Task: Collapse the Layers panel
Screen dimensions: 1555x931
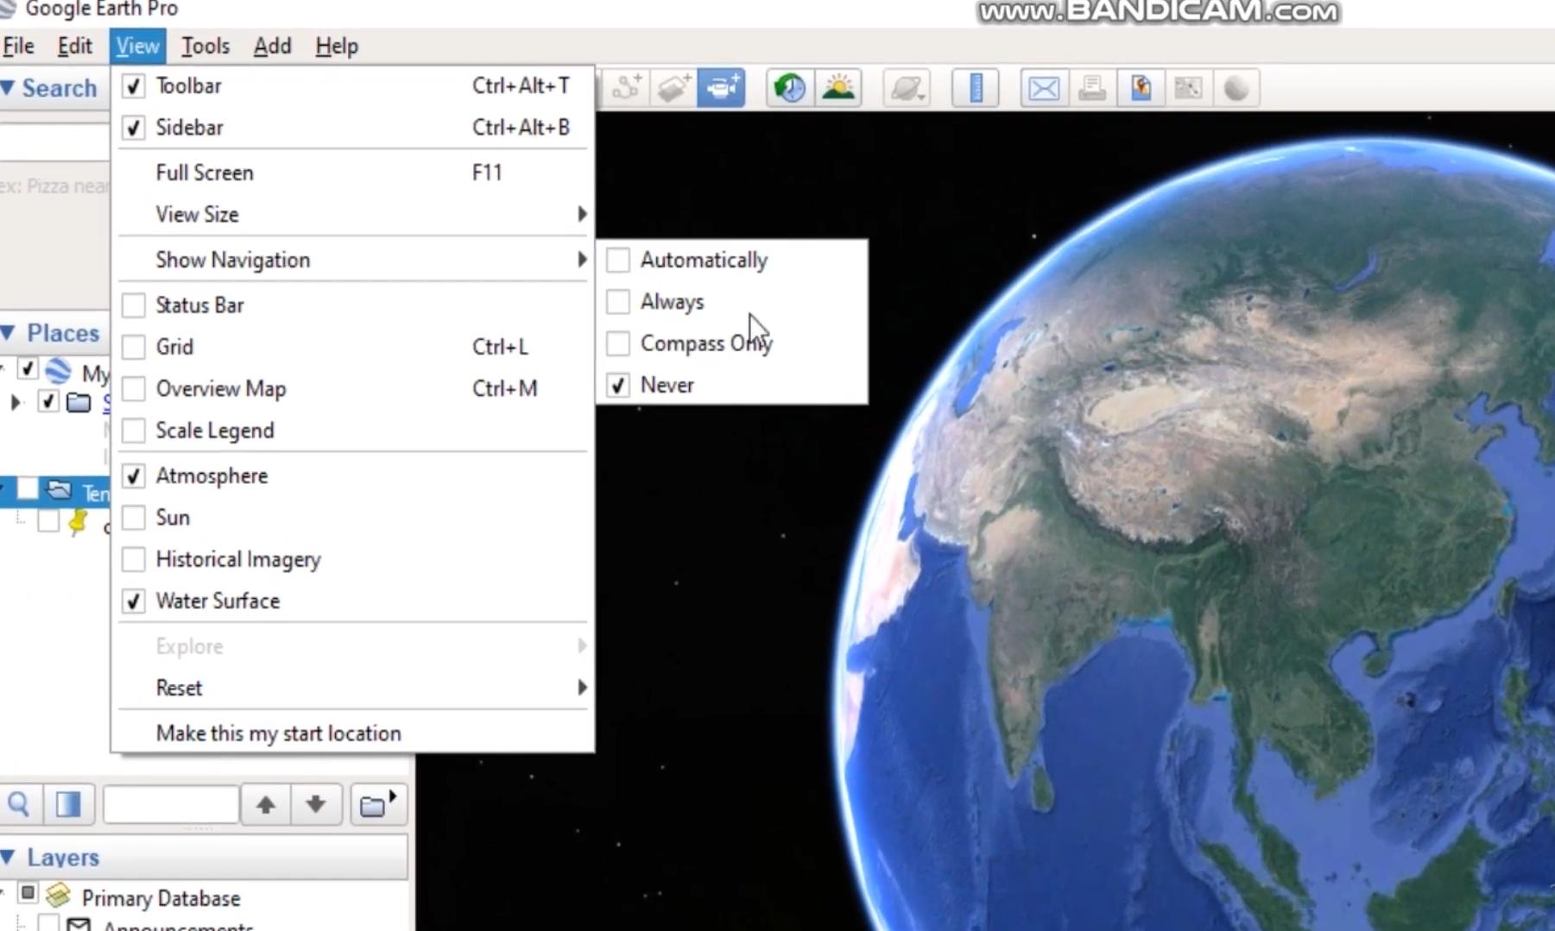Action: click(9, 858)
